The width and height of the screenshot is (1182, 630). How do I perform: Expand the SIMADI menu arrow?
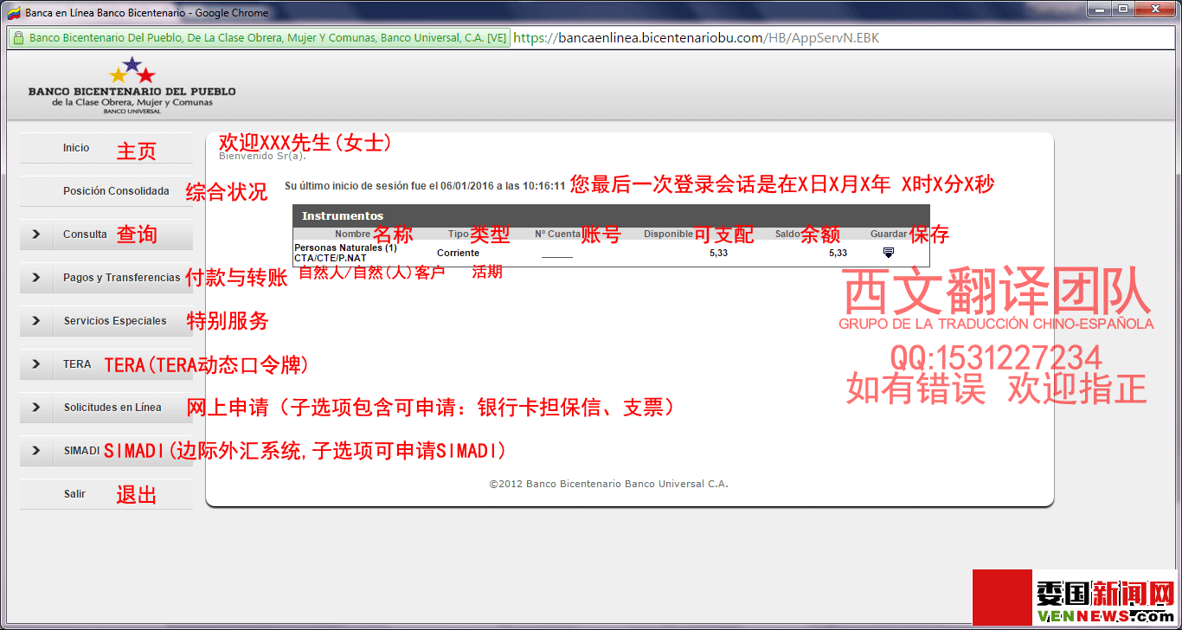point(36,451)
